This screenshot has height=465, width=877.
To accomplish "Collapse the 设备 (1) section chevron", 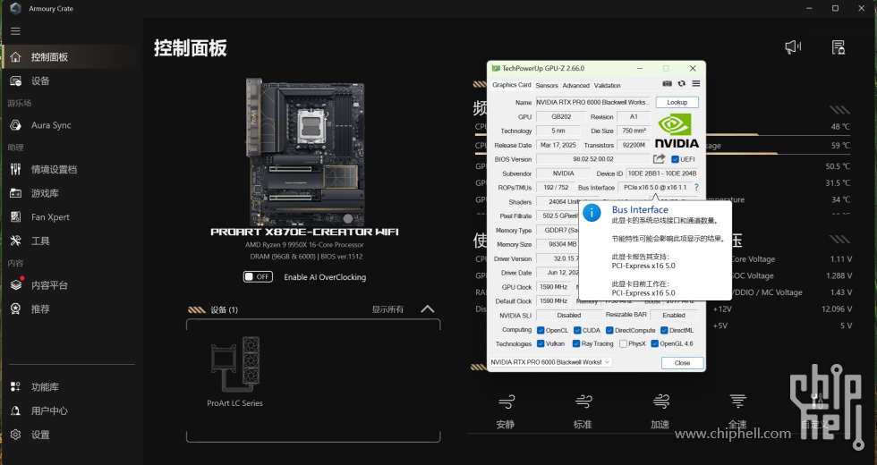I will point(428,309).
